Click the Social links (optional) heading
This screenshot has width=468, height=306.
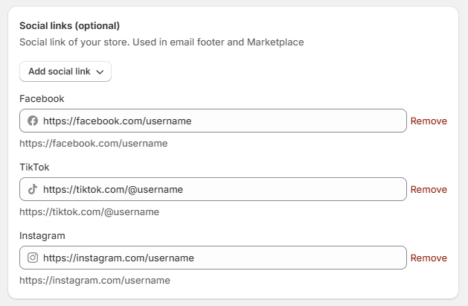(x=70, y=26)
